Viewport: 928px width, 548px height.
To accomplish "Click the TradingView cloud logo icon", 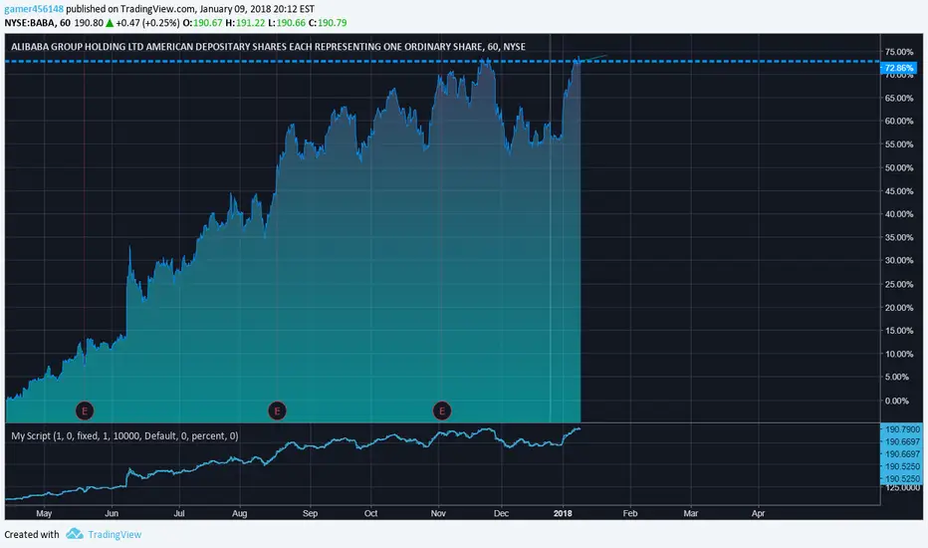I will tap(74, 534).
